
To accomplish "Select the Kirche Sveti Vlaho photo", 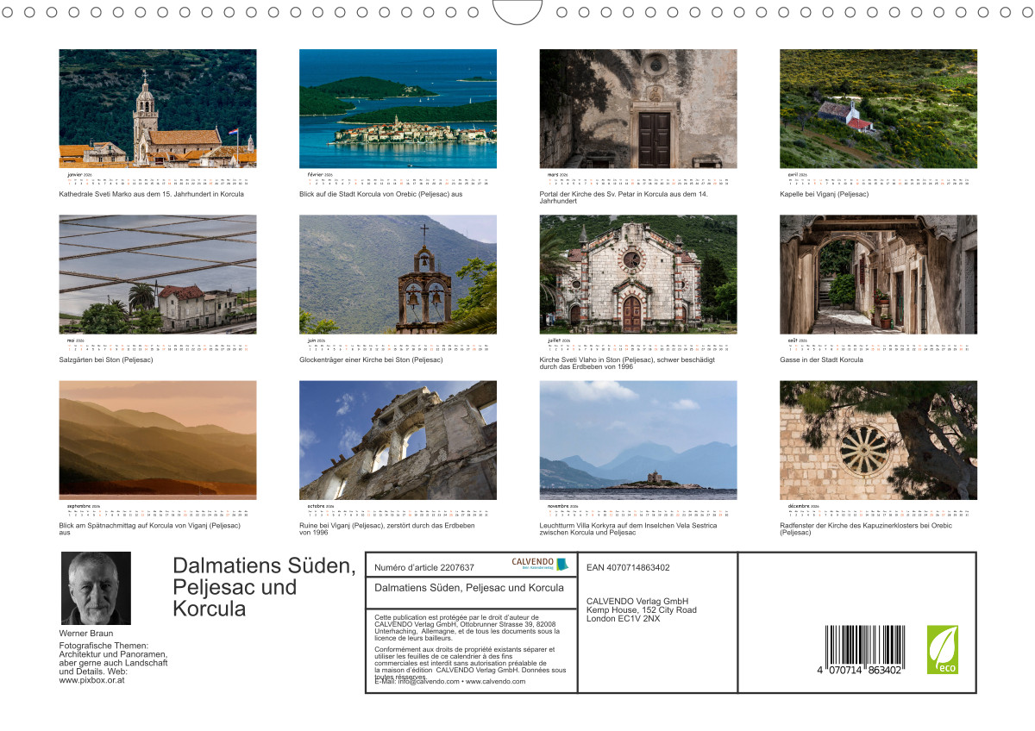I will tap(638, 274).
